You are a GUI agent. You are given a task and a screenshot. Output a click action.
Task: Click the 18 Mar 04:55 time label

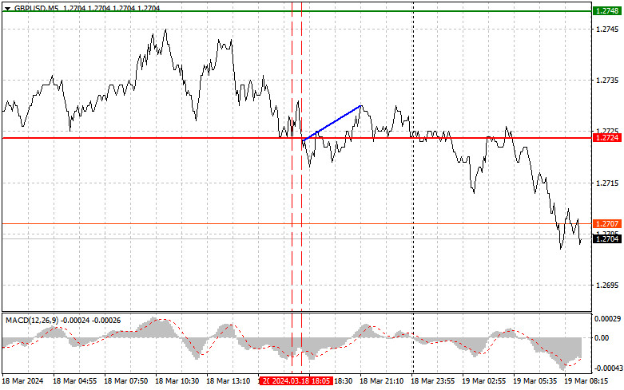click(75, 381)
